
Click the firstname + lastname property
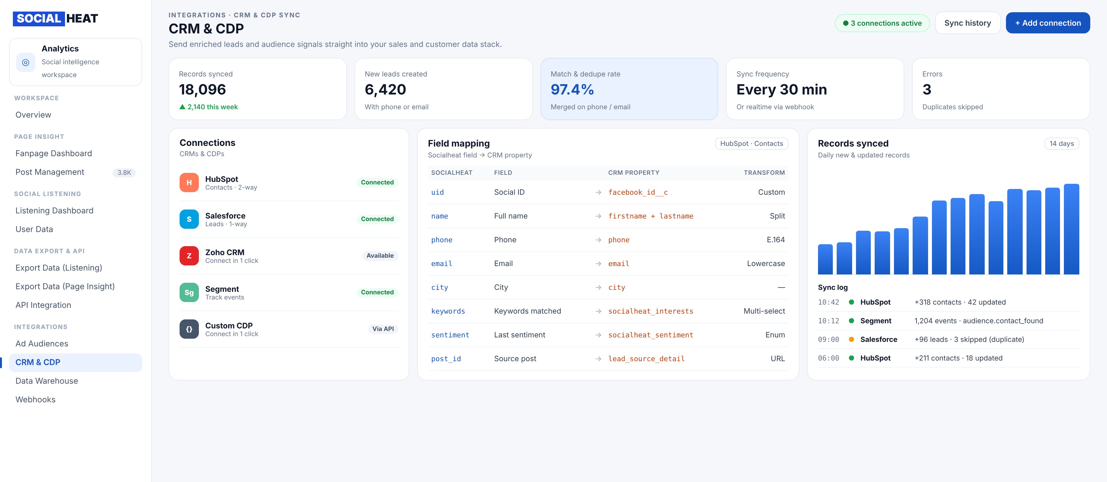(651, 216)
